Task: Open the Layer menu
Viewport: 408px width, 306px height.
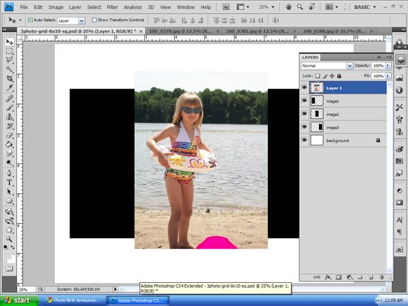Action: [75, 7]
